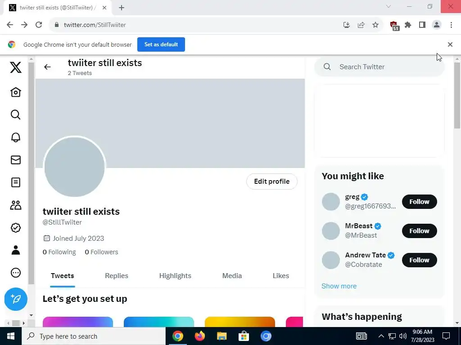Click the sidebar scroll down arrow
Viewport: 461px width, 345px height.
click(x=31, y=315)
